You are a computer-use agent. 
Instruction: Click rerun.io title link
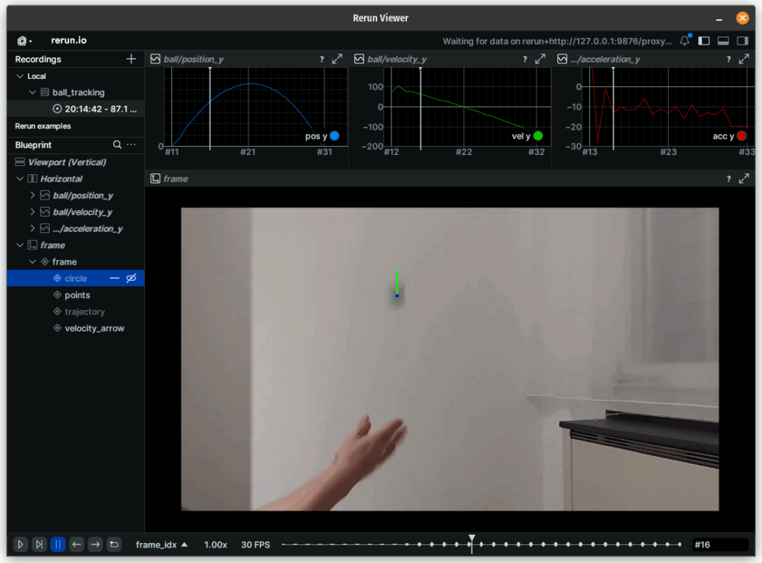click(x=68, y=40)
